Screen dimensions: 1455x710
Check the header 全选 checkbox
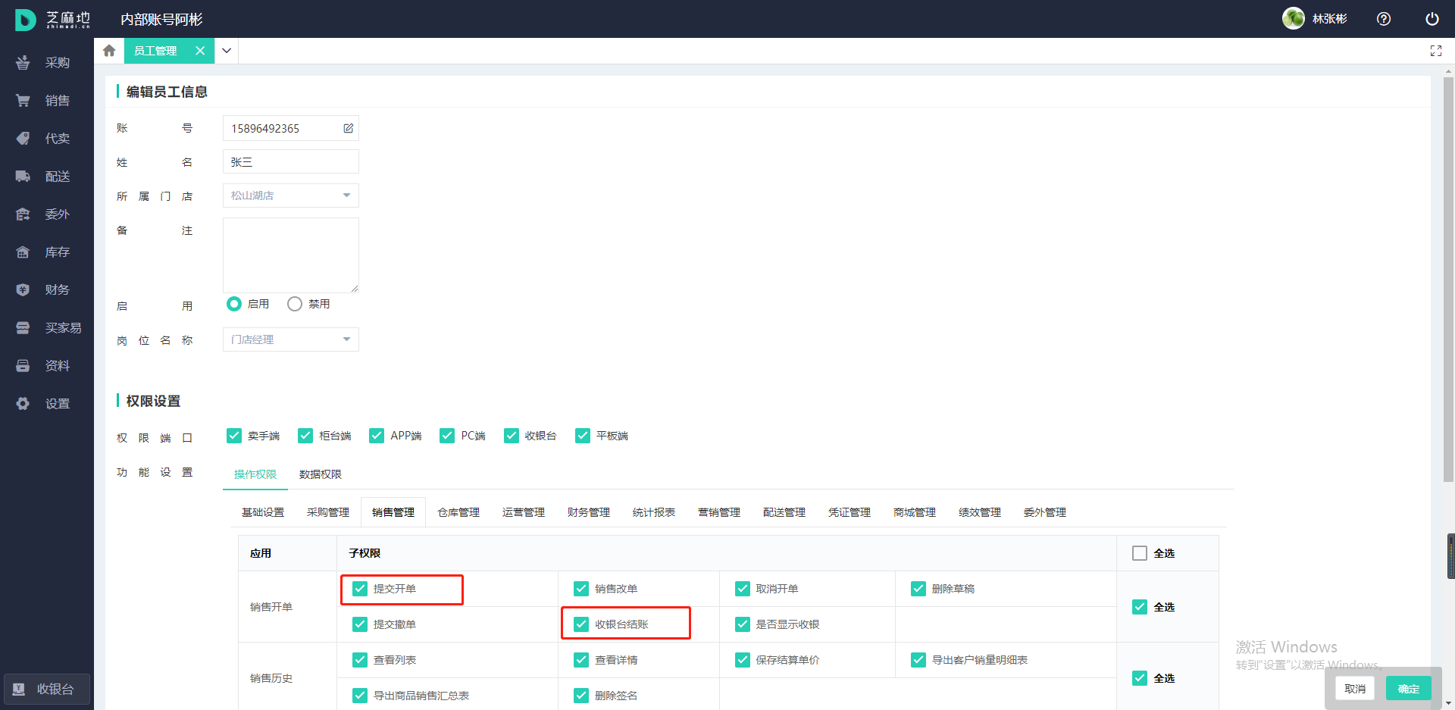tap(1140, 553)
